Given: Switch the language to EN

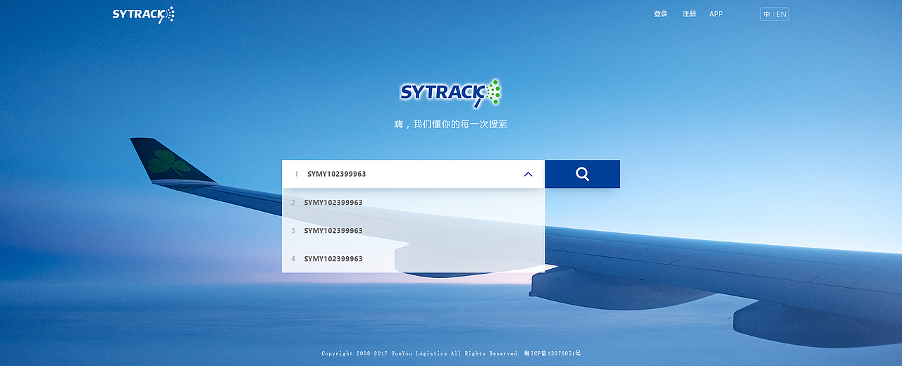Looking at the screenshot, I should [x=781, y=14].
